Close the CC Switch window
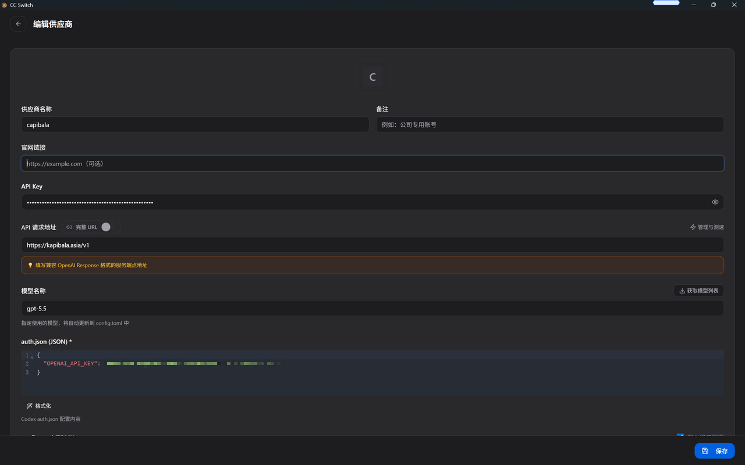 click(x=734, y=5)
